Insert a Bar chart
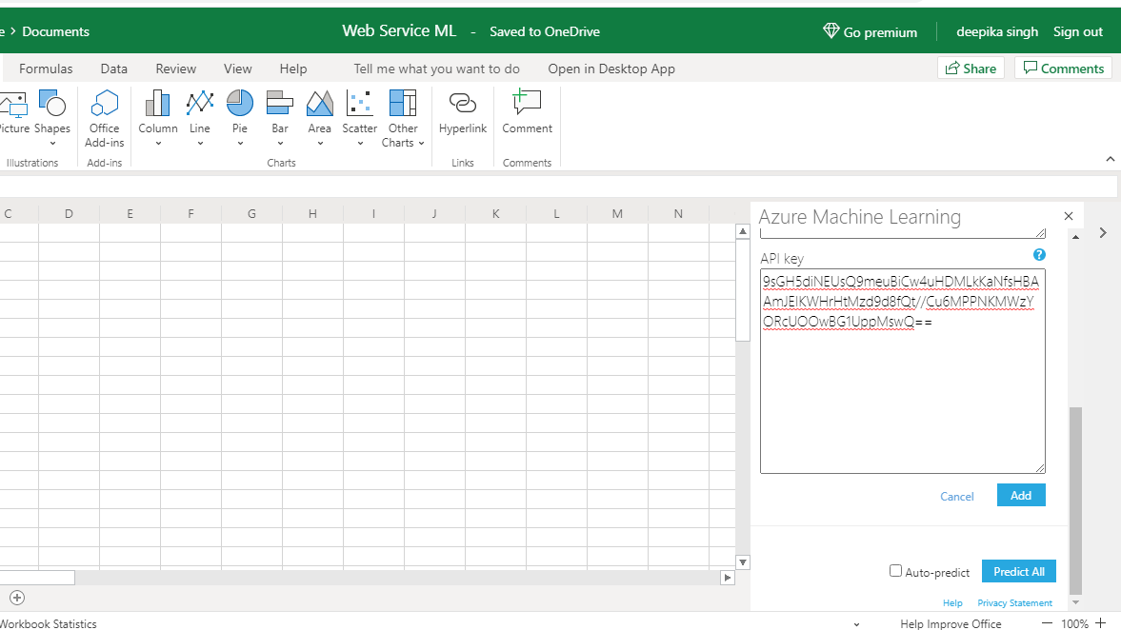This screenshot has width=1121, height=630. (x=279, y=118)
